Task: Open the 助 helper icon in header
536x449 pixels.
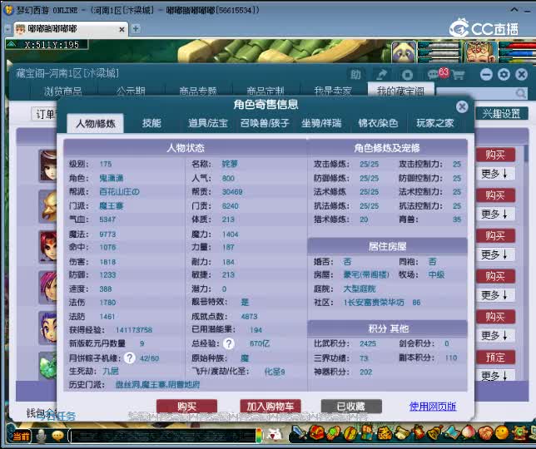Action: (355, 75)
